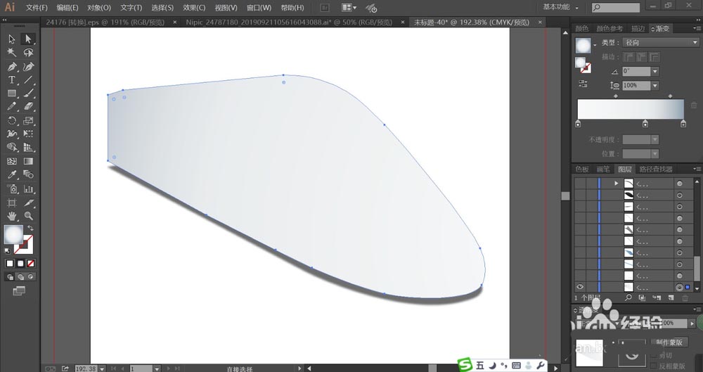Open the 效果(C) menu
Screen dimensions: 703x372
[x=194, y=8]
